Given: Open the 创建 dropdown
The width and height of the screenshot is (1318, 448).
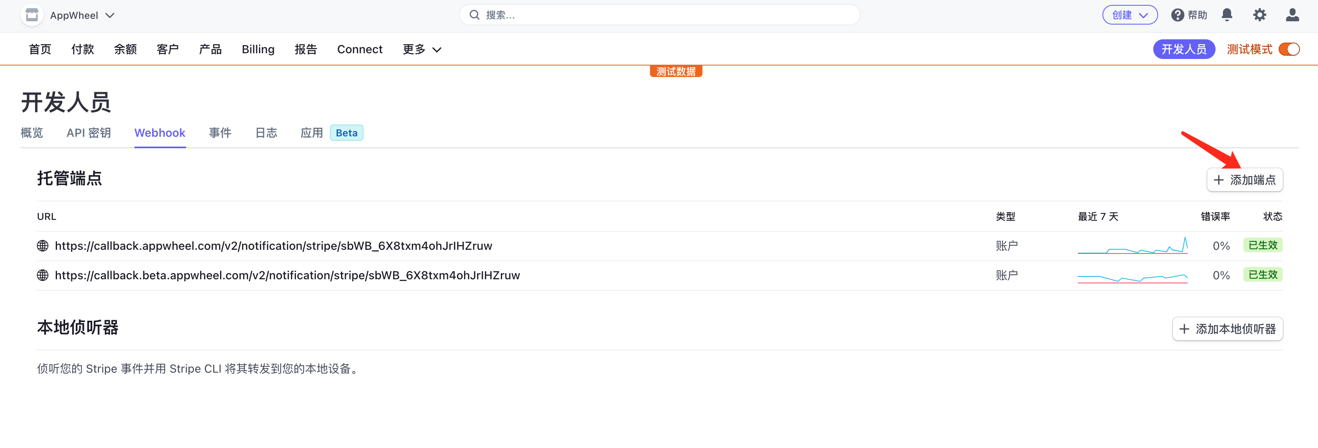Looking at the screenshot, I should (x=1130, y=15).
